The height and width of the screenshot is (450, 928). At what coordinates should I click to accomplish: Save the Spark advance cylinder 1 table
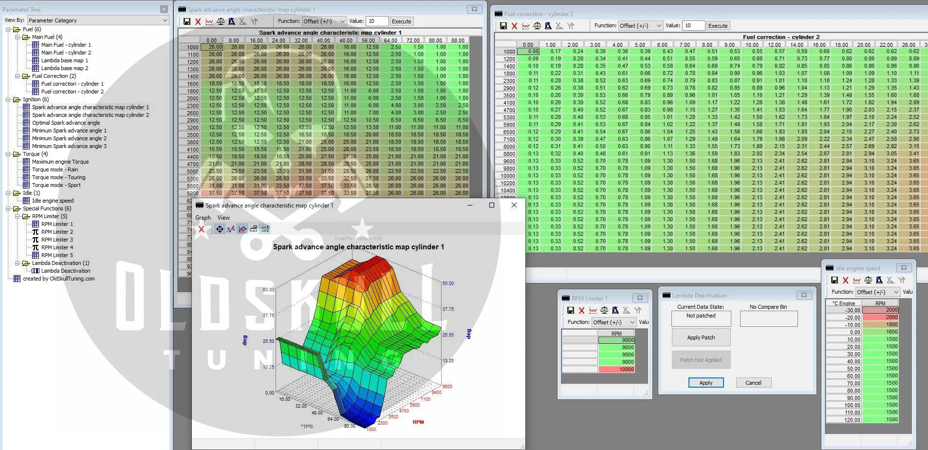point(186,21)
